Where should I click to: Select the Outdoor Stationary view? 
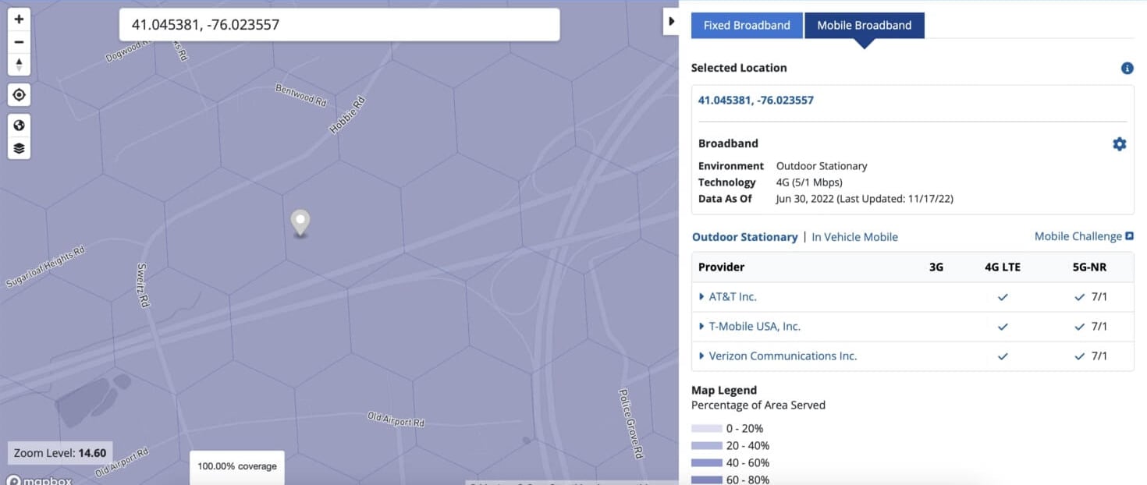744,237
